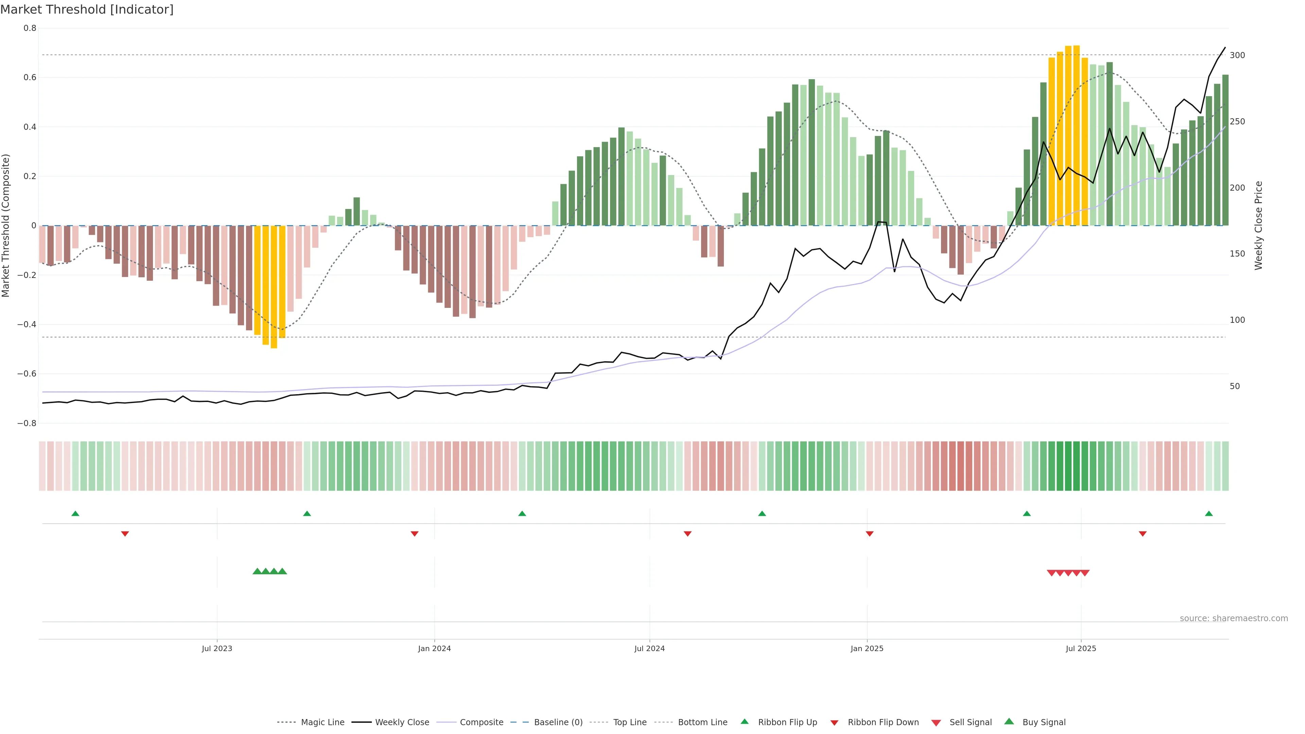Click the green Ribbon Flip Up legend triangle
The width and height of the screenshot is (1305, 734).
coord(744,721)
